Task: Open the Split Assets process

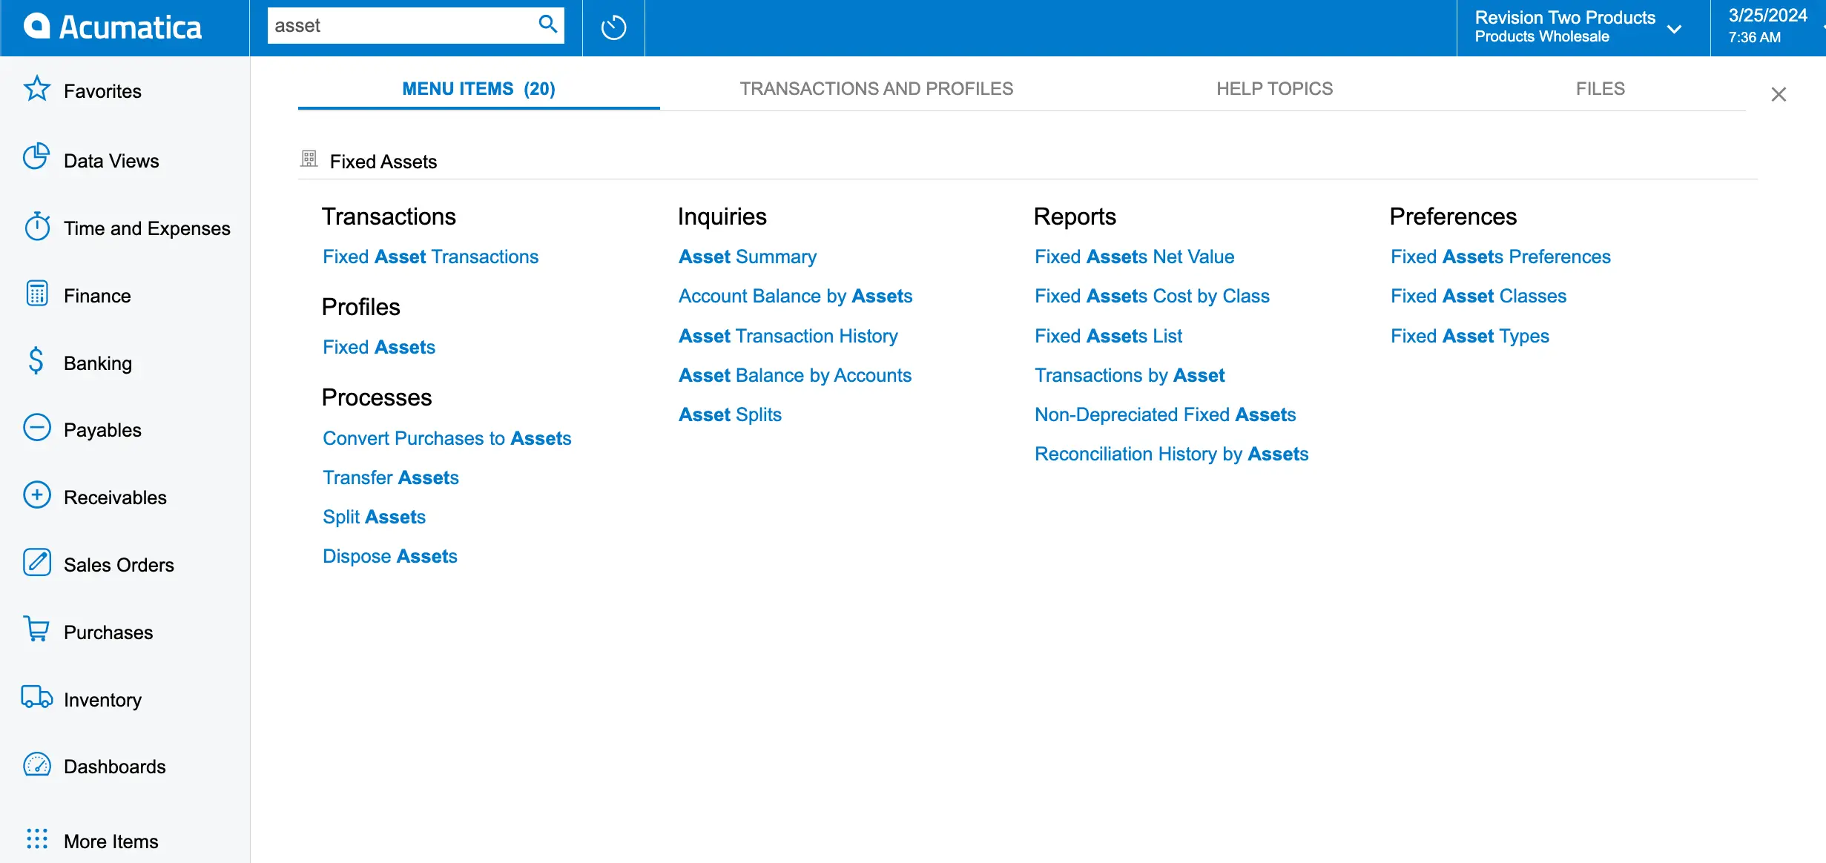Action: click(x=374, y=517)
